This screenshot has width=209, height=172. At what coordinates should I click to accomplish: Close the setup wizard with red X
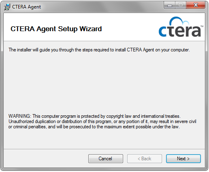(x=196, y=5)
